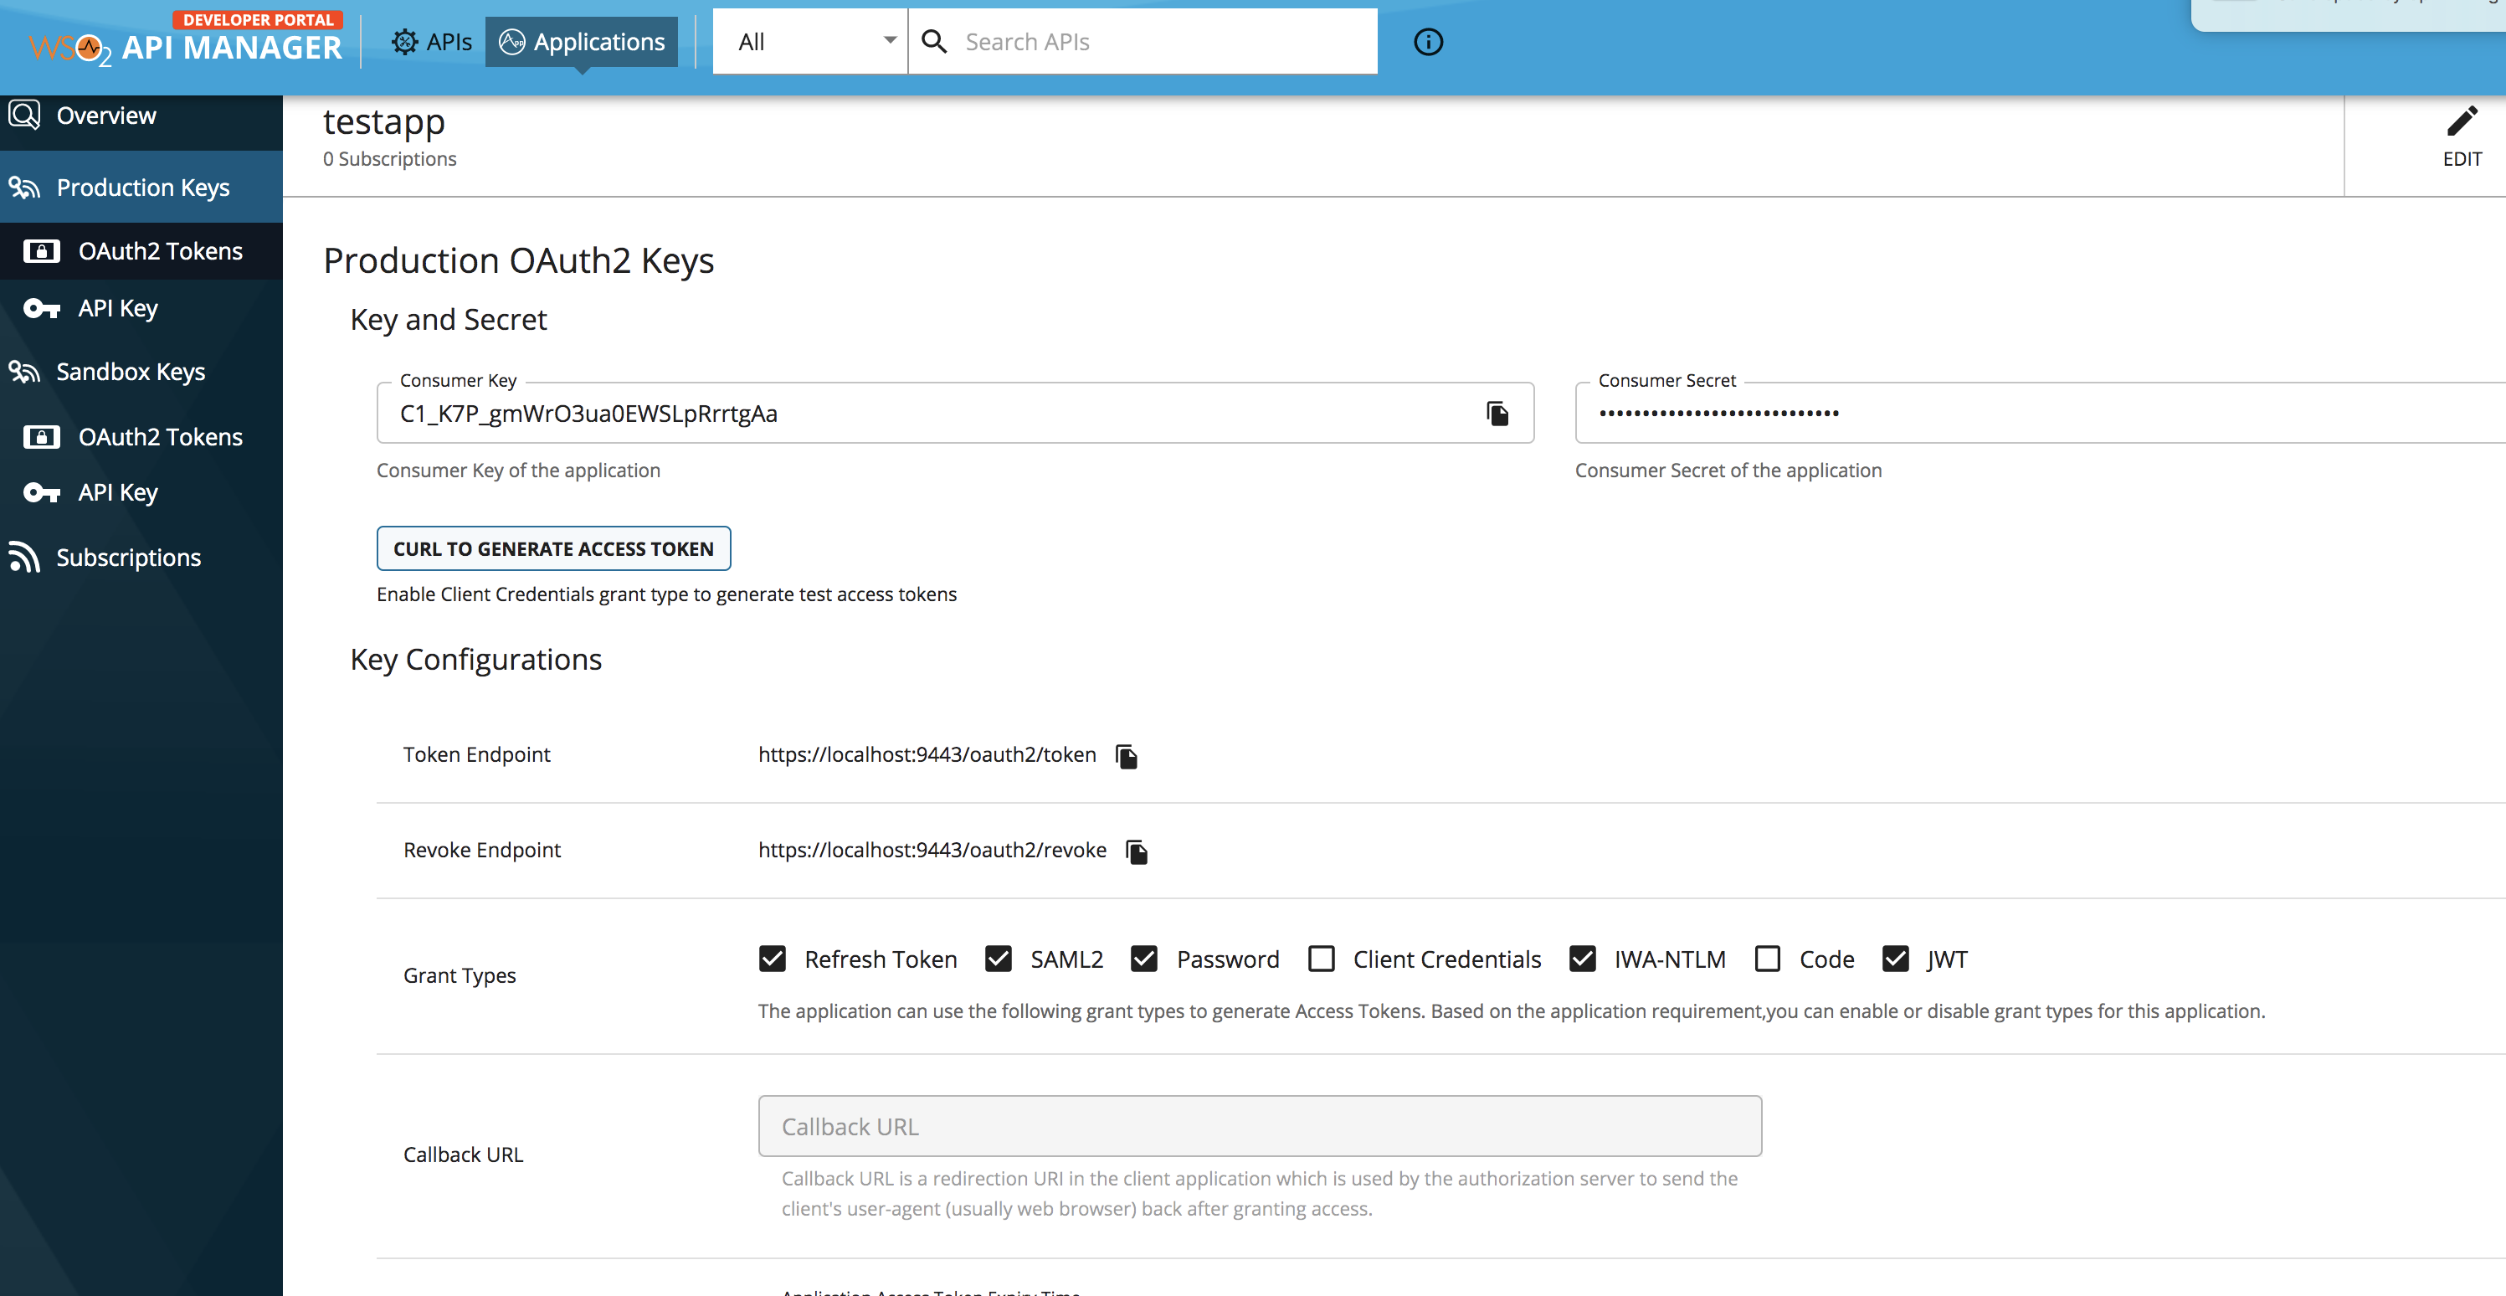Check the Code grant type
This screenshot has height=1296, width=2506.
[x=1768, y=959]
